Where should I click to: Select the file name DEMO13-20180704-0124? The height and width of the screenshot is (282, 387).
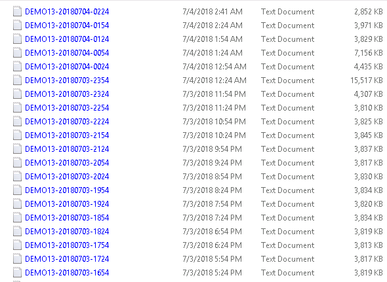pos(67,39)
